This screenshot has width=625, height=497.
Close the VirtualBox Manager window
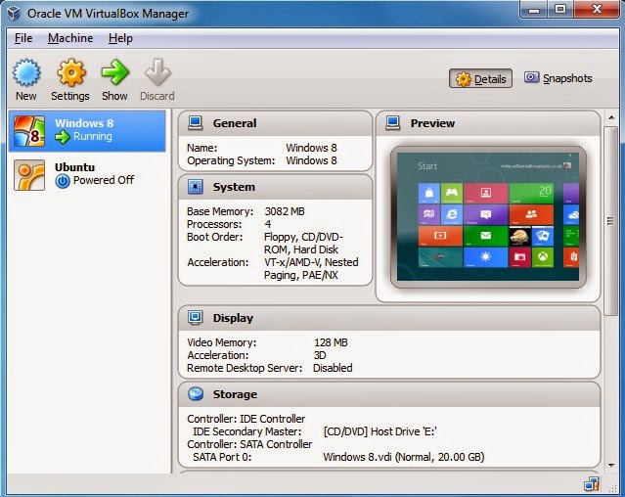597,10
